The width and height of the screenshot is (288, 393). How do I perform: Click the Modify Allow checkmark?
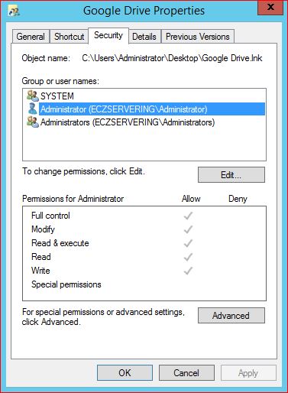(188, 229)
